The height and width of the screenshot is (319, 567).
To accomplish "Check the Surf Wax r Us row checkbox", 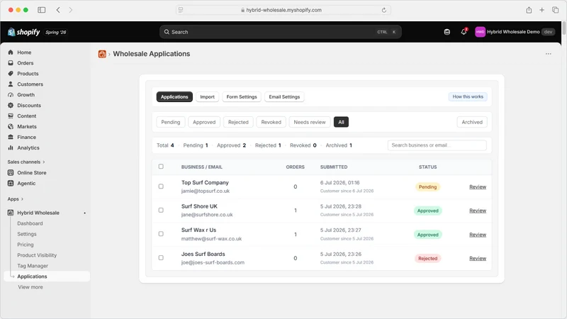I will (161, 234).
